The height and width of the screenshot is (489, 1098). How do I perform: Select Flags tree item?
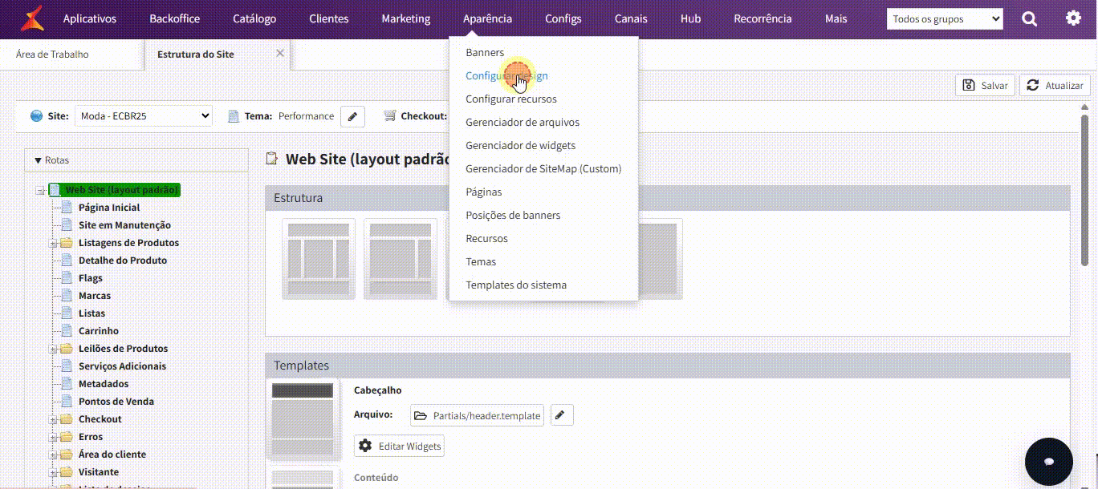tap(91, 278)
